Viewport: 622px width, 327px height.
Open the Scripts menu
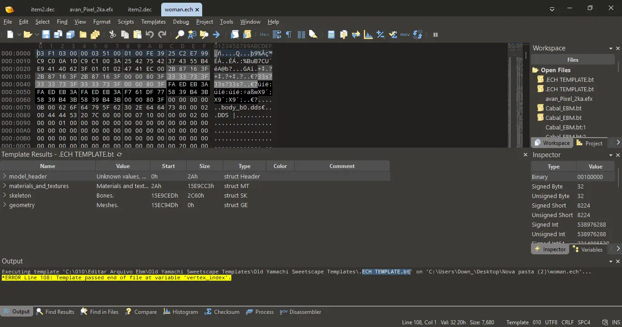[x=126, y=22]
